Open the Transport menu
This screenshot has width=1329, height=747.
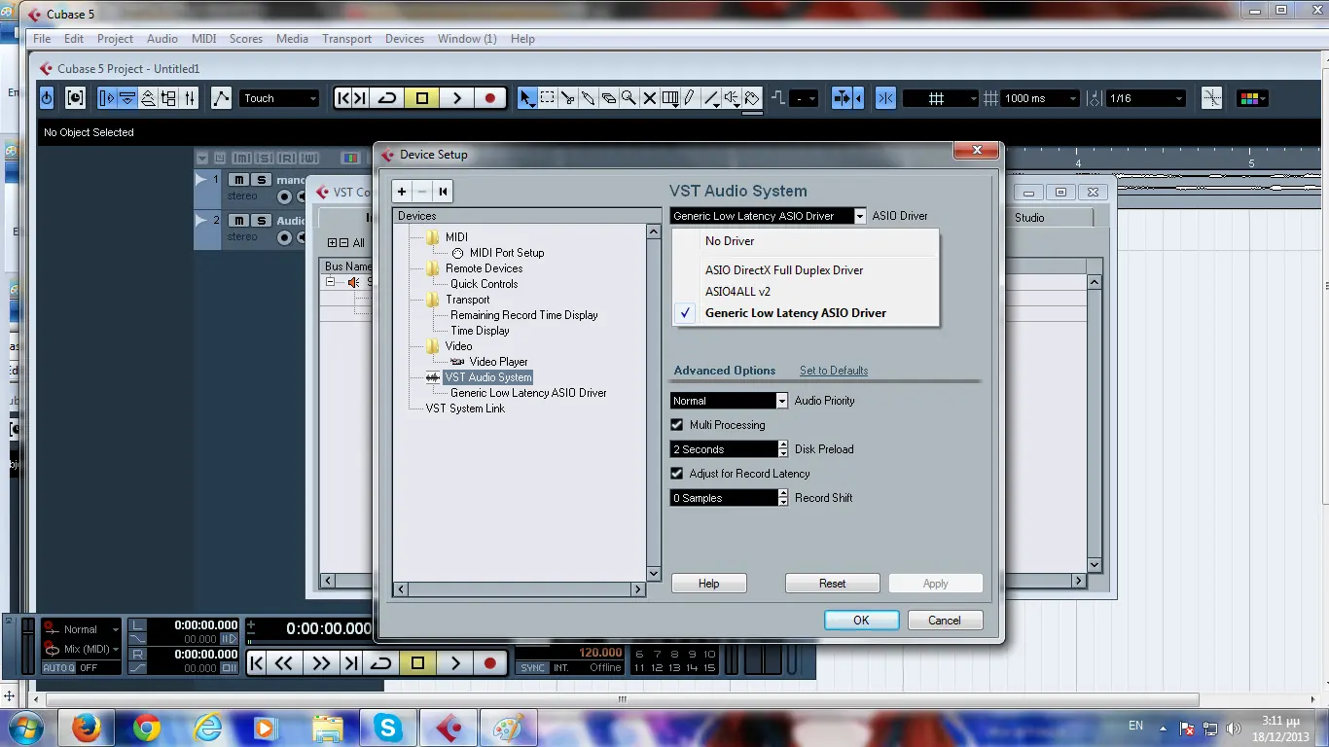click(x=346, y=39)
